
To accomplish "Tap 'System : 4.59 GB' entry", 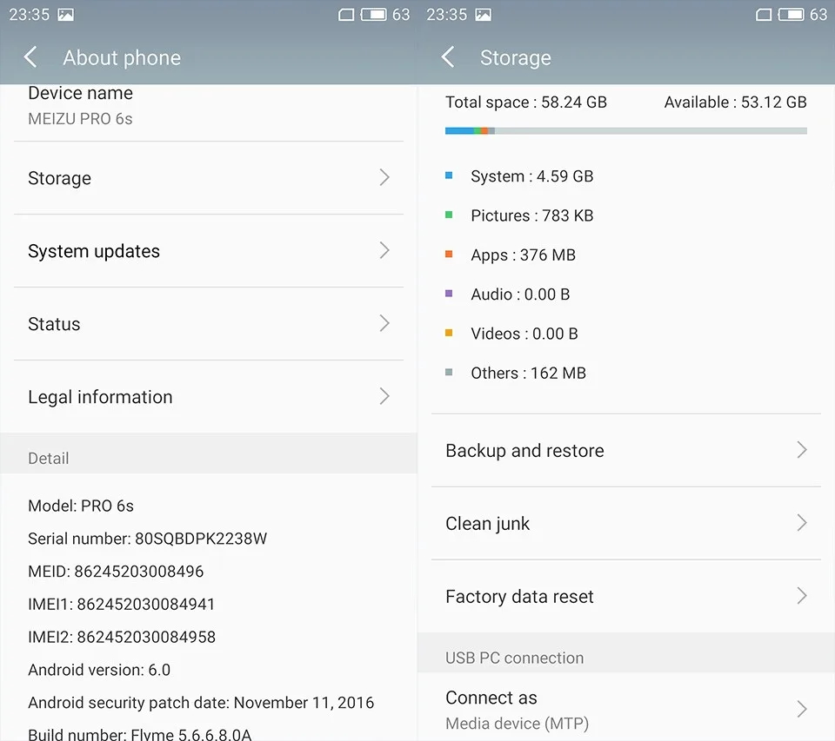I will [532, 176].
